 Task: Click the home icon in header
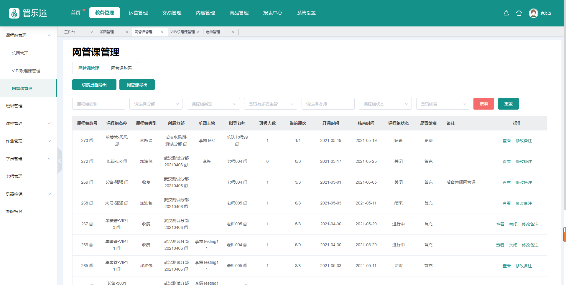(519, 13)
